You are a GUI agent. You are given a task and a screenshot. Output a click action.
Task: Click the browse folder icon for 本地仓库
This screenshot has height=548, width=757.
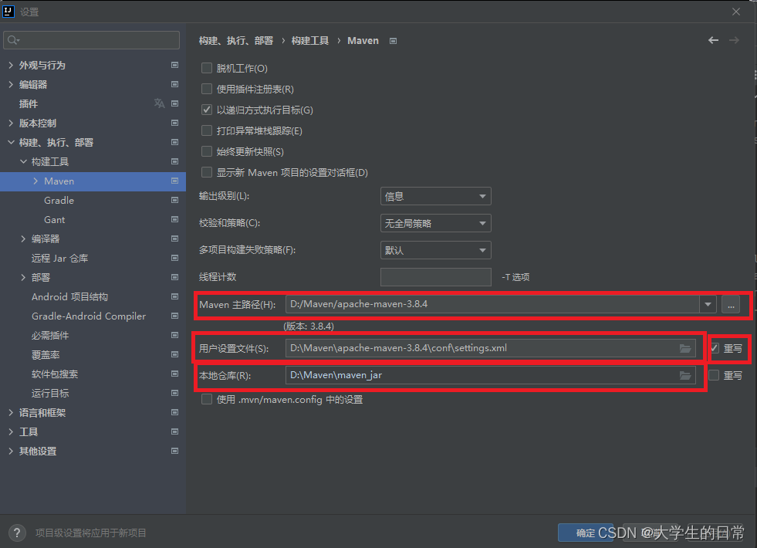pyautogui.click(x=685, y=376)
